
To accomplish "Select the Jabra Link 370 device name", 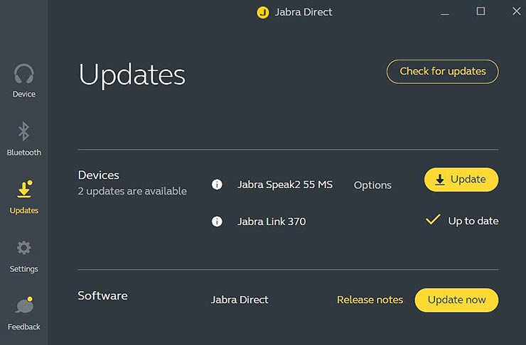I will coord(272,221).
